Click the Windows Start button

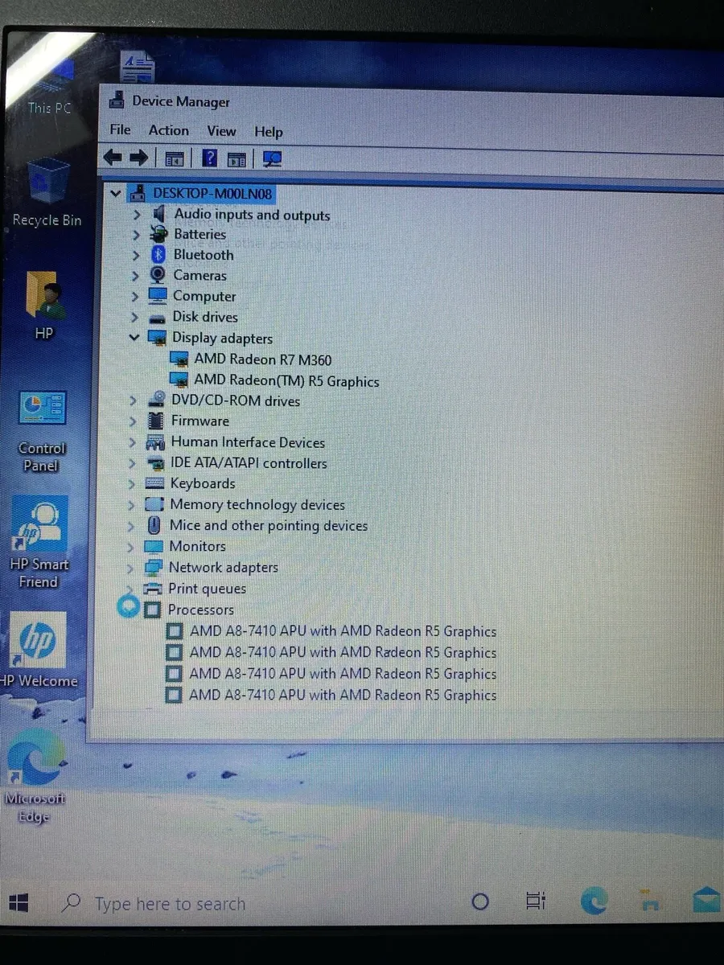[x=19, y=902]
